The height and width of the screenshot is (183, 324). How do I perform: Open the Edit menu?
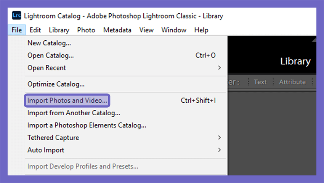[35, 30]
